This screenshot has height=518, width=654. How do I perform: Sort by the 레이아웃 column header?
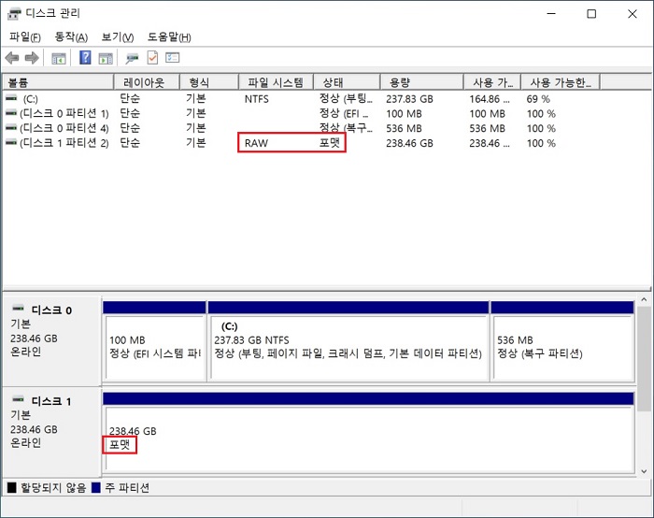(147, 82)
